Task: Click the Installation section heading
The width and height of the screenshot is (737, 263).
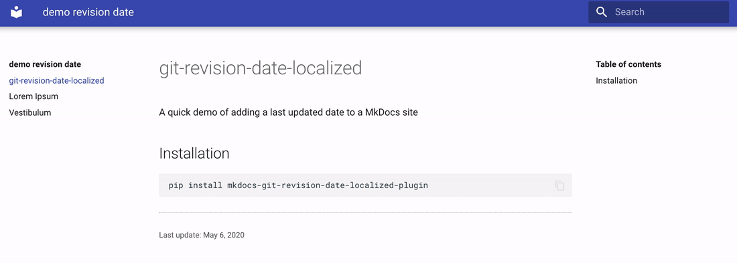Action: [x=194, y=153]
